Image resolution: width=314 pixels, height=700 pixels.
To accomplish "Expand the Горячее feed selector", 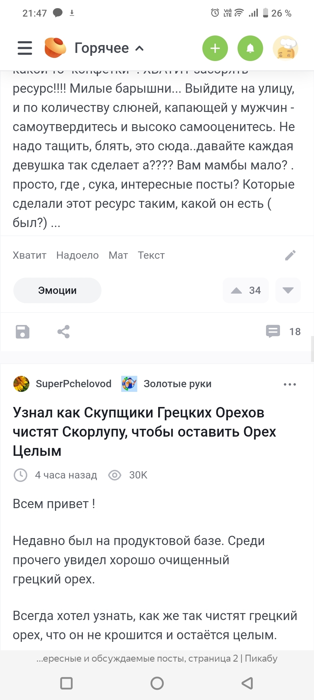I will (x=109, y=48).
